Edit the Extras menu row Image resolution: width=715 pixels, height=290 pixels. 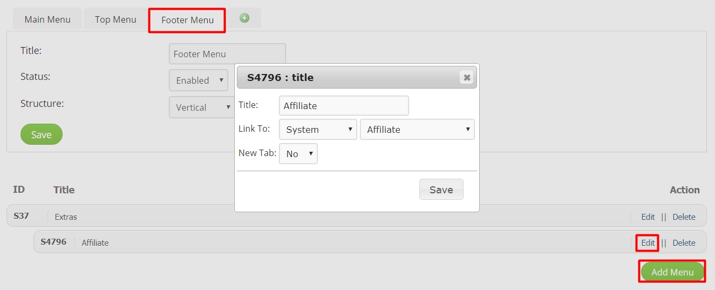[648, 217]
